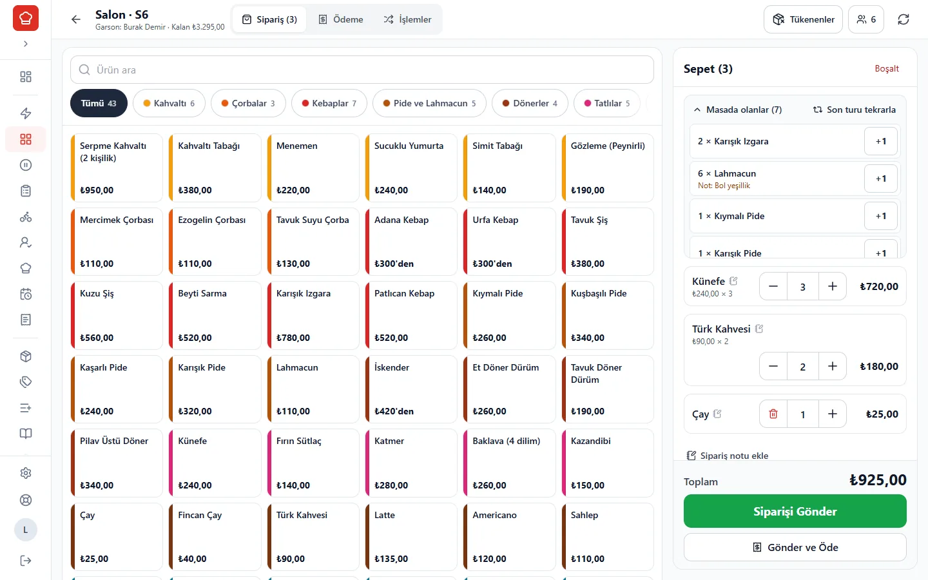This screenshot has height=580, width=928.
Task: Filter products by Tatlılar category
Action: (607, 103)
